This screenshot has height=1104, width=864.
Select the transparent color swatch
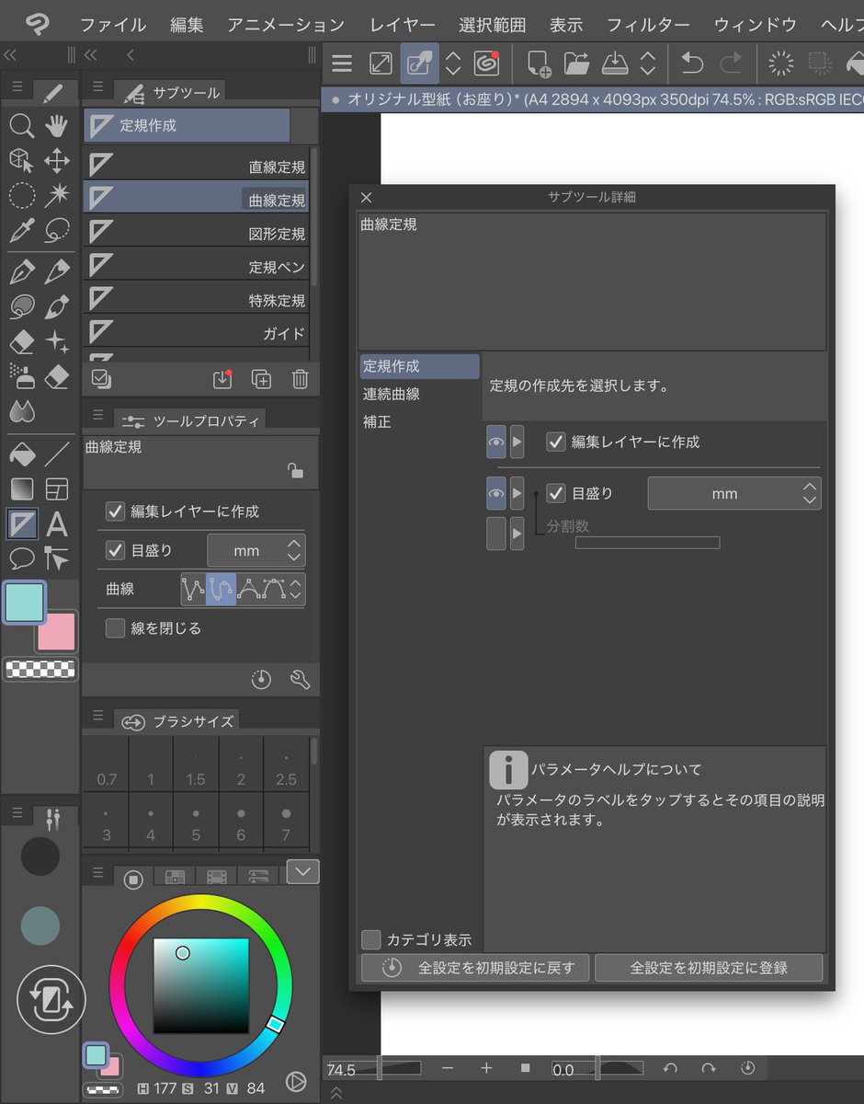coord(40,669)
